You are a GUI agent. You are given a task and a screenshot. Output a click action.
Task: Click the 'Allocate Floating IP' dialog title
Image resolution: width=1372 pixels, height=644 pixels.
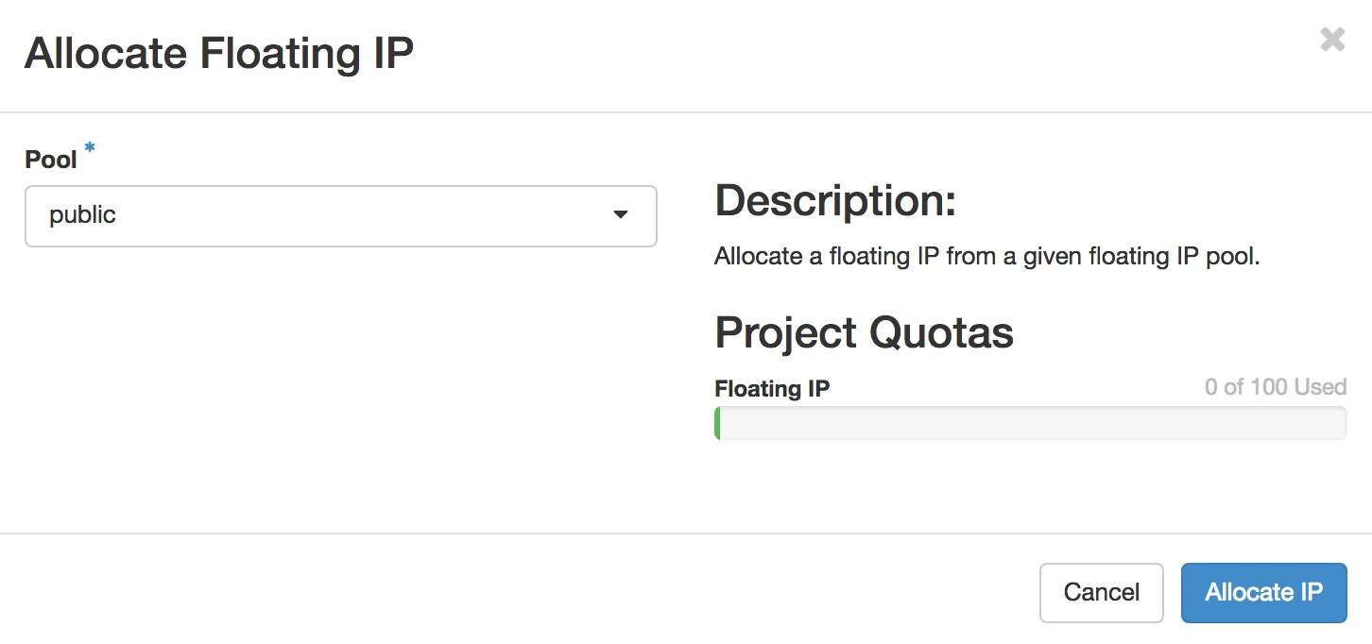coord(219,54)
